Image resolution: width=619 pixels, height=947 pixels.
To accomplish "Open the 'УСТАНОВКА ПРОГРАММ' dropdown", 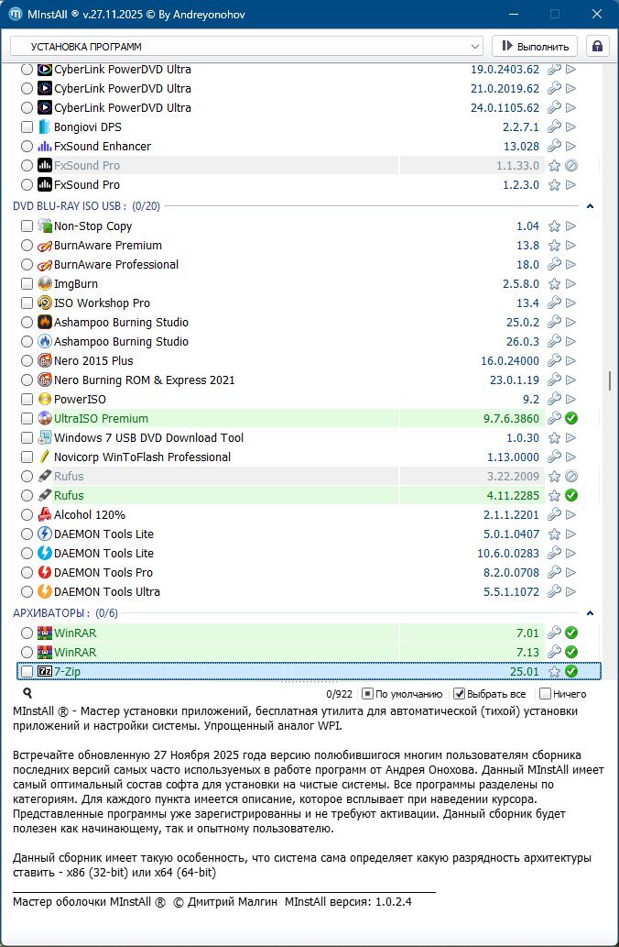I will click(x=246, y=46).
